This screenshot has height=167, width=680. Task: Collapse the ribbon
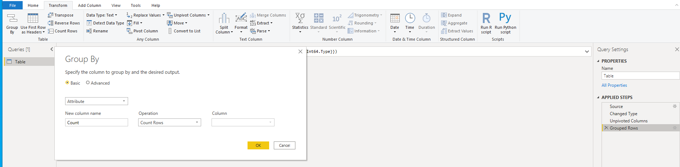(x=676, y=5)
